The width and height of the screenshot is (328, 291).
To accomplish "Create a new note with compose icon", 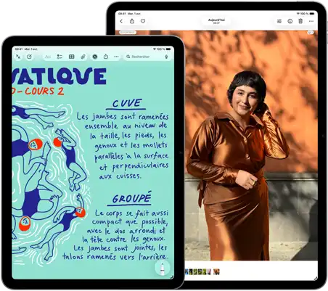I will [30, 57].
